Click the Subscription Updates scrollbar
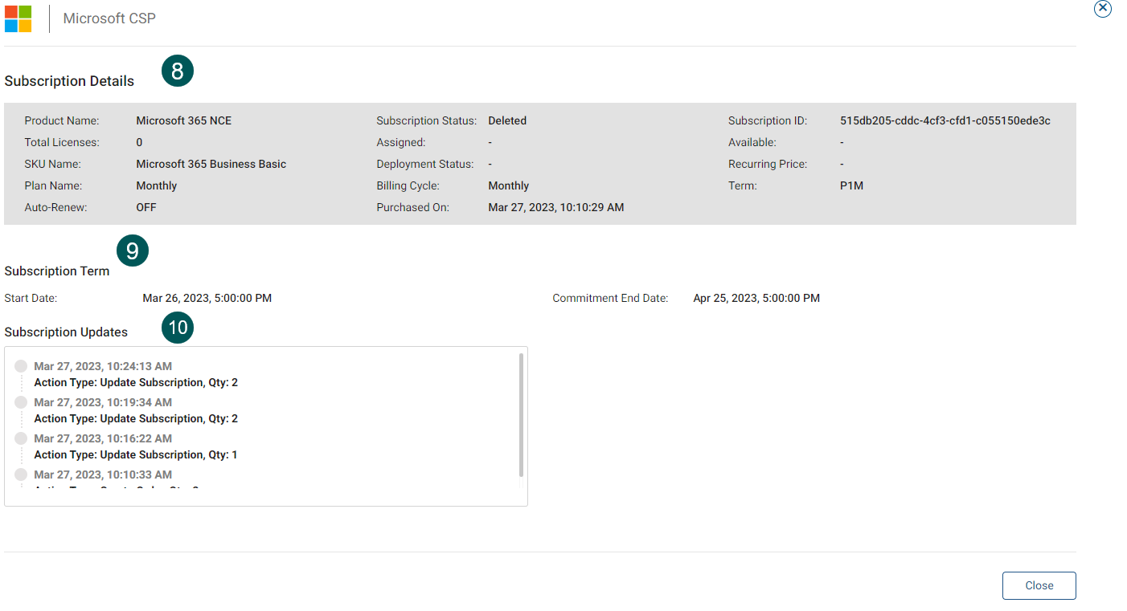The width and height of the screenshot is (1127, 611). coord(521,414)
